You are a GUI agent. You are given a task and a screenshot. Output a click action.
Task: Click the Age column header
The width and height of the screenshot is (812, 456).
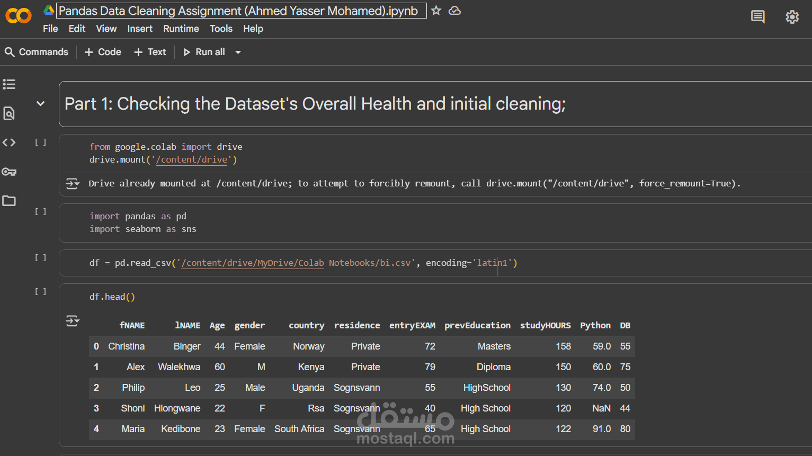[x=217, y=326]
